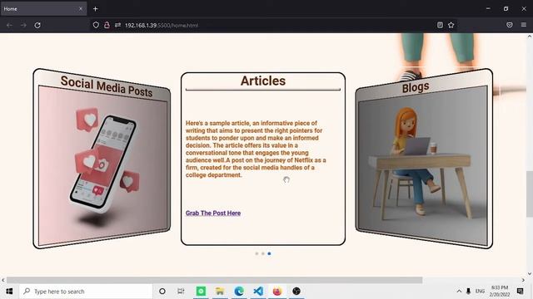Screen dimensions: 533x299
Task: Open the notification center icon
Action: (520, 292)
